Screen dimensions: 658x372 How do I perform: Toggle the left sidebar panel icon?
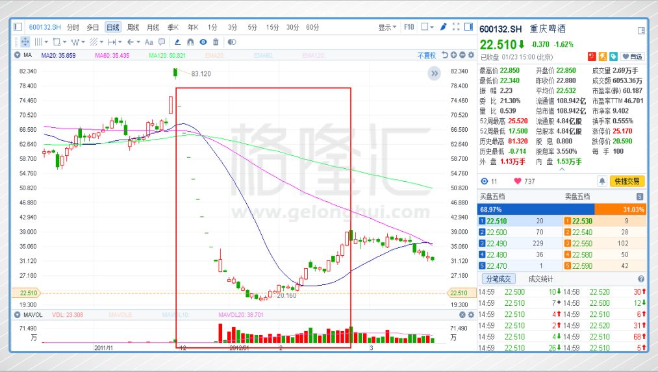coord(18,27)
